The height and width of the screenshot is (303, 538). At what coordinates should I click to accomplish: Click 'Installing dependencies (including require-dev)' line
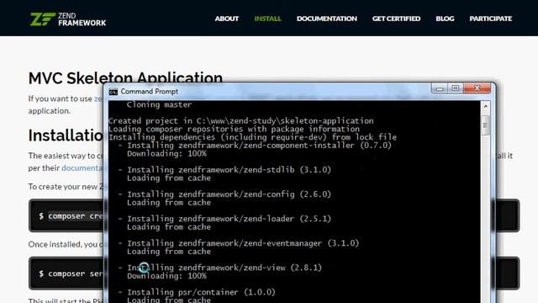coord(252,137)
